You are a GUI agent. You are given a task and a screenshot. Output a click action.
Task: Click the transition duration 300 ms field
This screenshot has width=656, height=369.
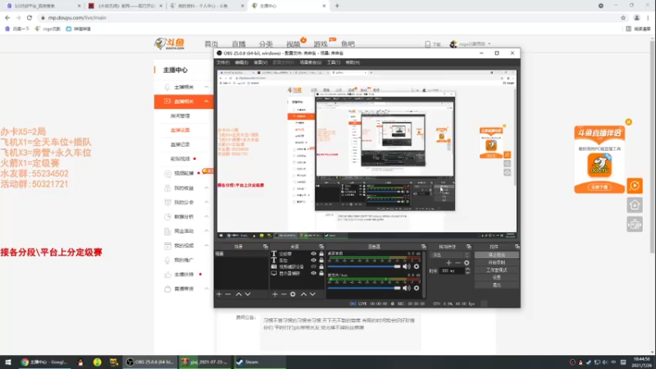coord(453,271)
